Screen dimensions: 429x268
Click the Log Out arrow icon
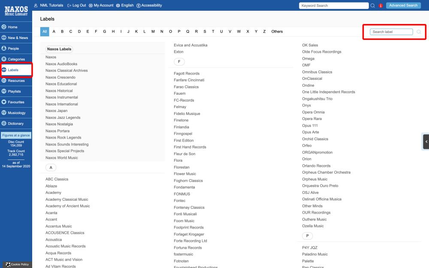tap(69, 5)
